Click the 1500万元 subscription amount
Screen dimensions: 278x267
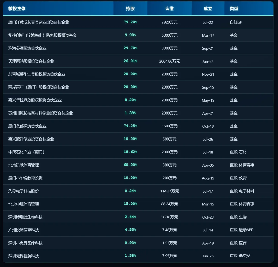(169, 126)
